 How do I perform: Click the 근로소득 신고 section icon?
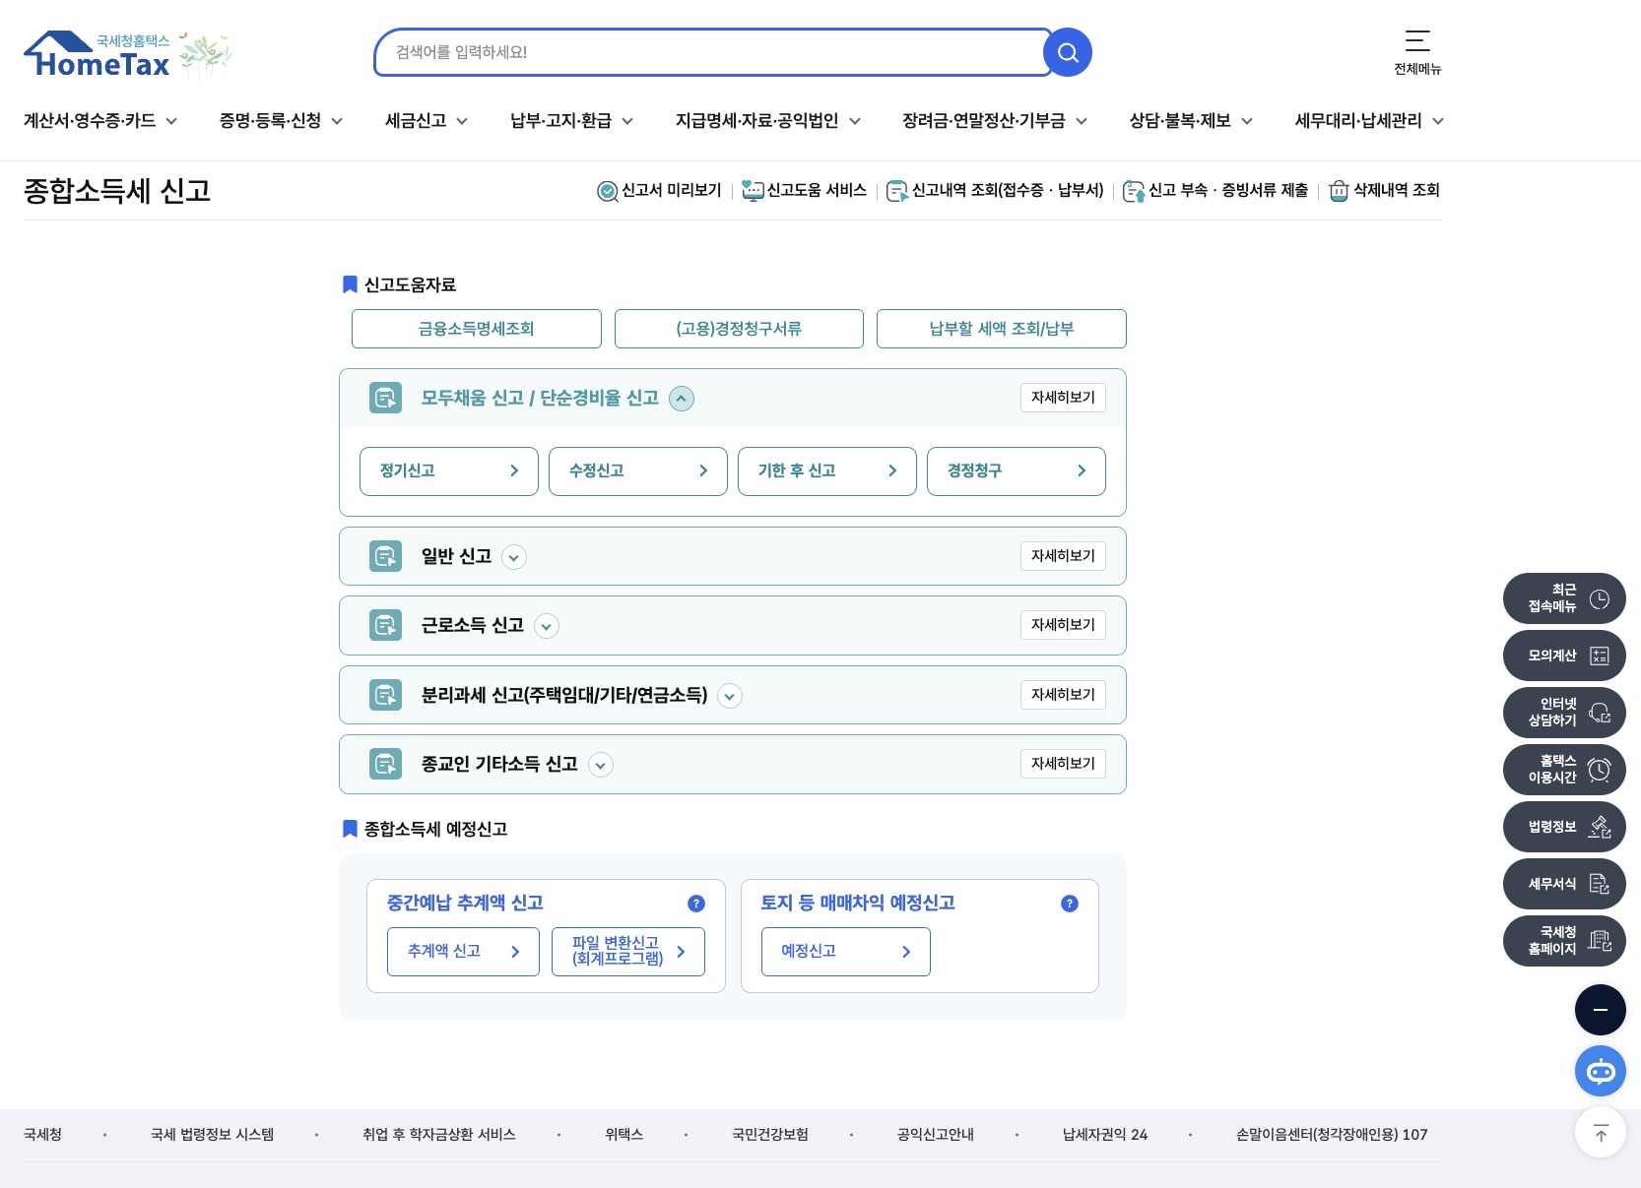(385, 625)
